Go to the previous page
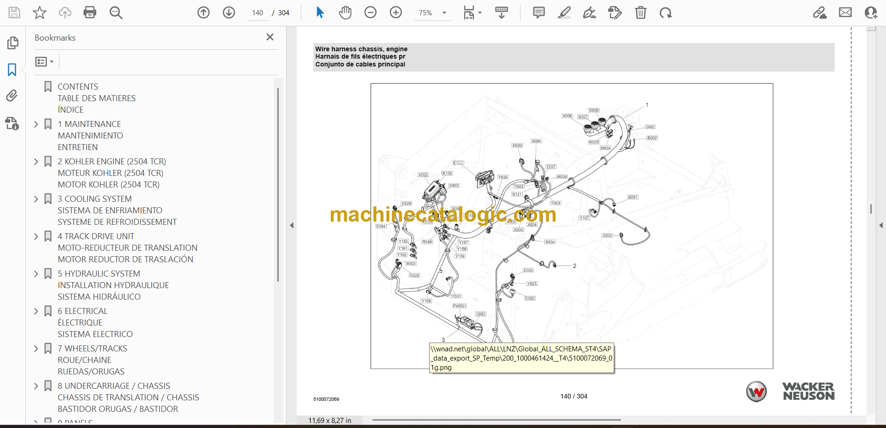886x428 pixels. click(204, 12)
